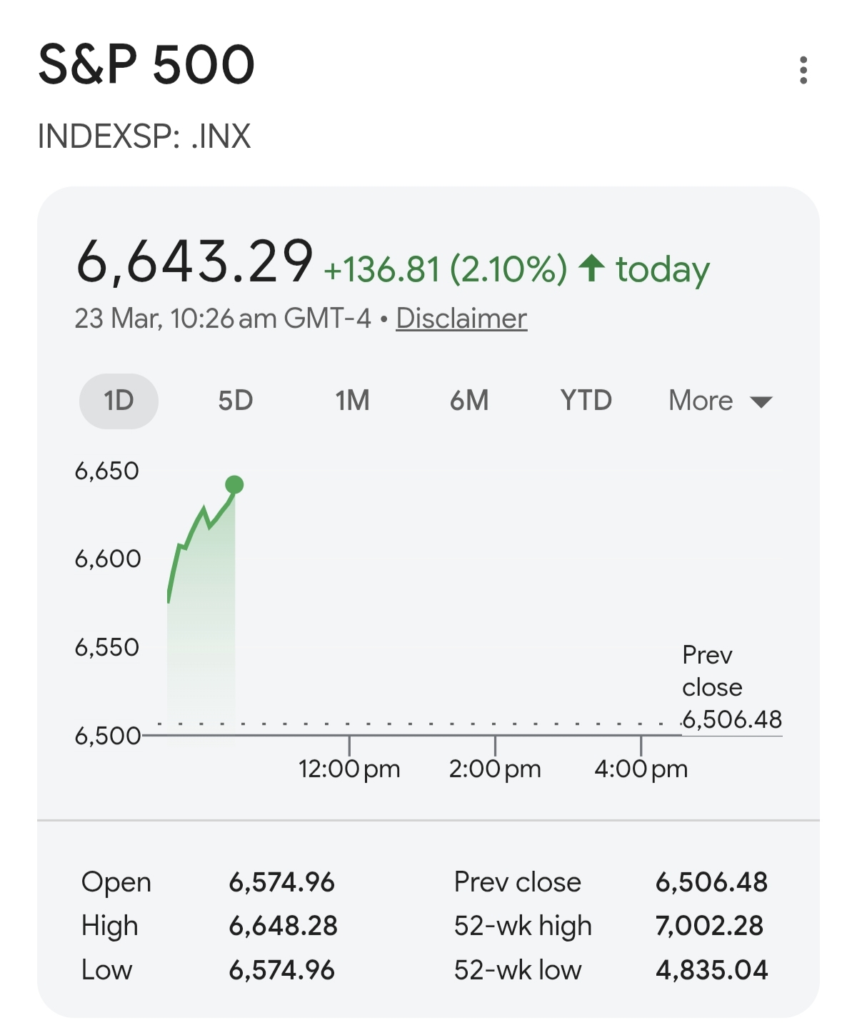Click the Prev close label on chart
Image resolution: width=857 pixels, height=1028 pixels.
[x=711, y=671]
